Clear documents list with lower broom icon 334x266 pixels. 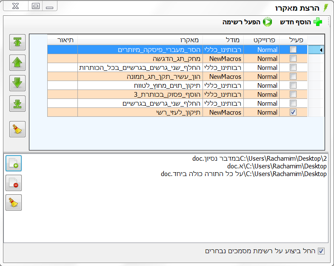coord(14,203)
